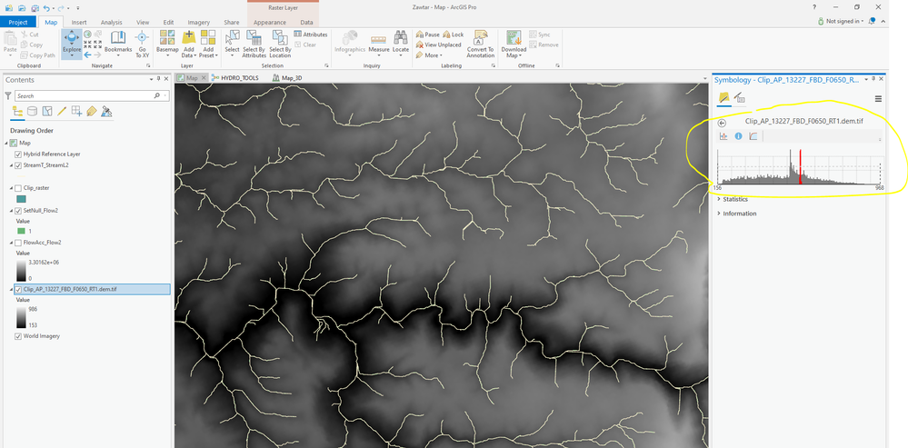The image size is (908, 448).
Task: Switch to the HYDRO_TOOLS view tab
Action: (x=235, y=77)
